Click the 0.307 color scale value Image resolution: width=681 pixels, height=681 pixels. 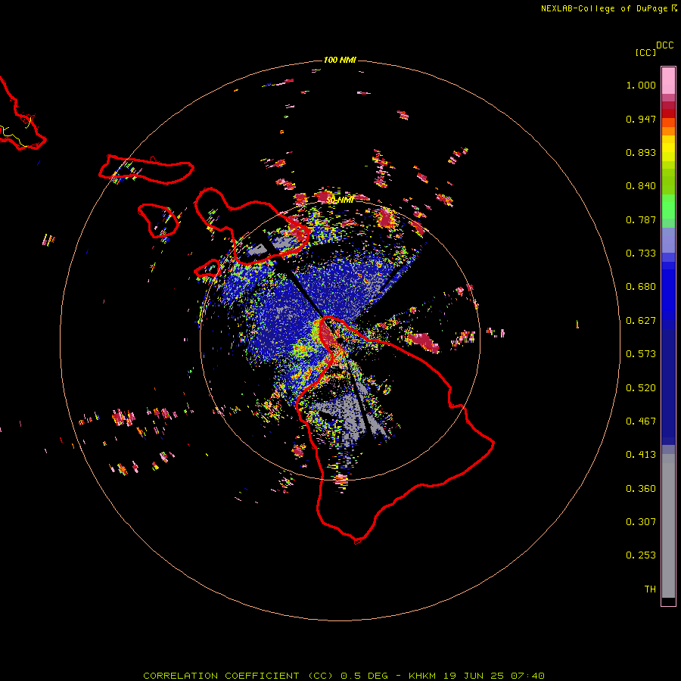click(641, 522)
